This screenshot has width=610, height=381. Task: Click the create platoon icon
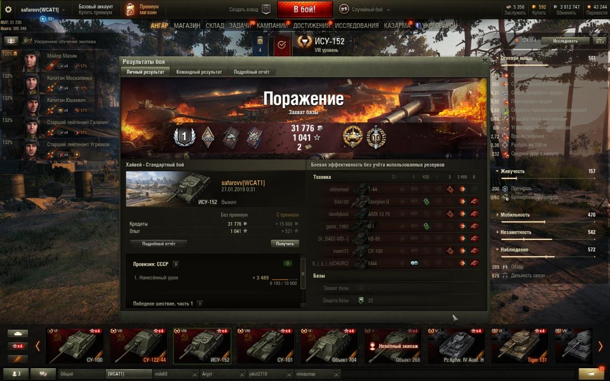tap(266, 9)
